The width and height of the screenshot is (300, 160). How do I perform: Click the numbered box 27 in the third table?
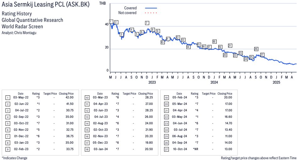click(x=166, y=149)
